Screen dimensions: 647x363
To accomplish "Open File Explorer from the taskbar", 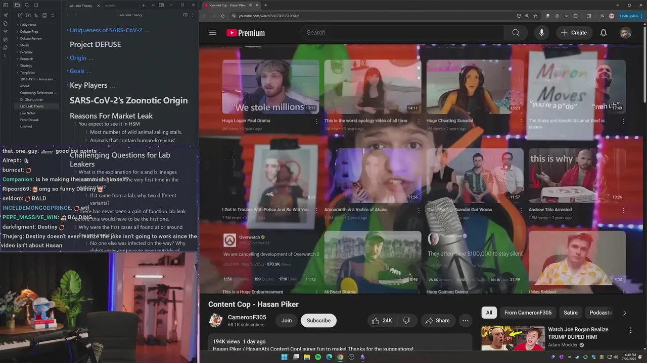I will pos(307,357).
